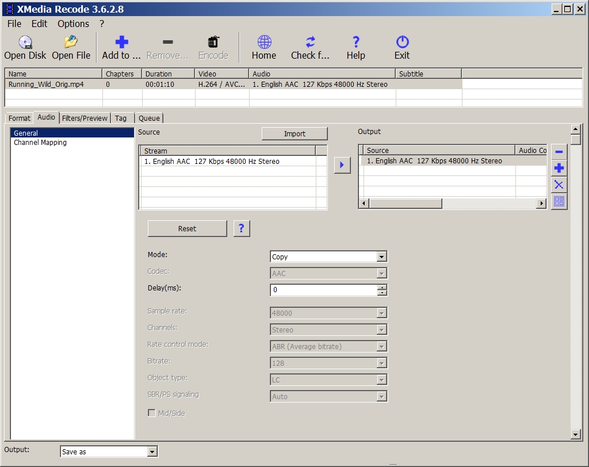
Task: Click the Chapters column header
Action: (x=122, y=74)
